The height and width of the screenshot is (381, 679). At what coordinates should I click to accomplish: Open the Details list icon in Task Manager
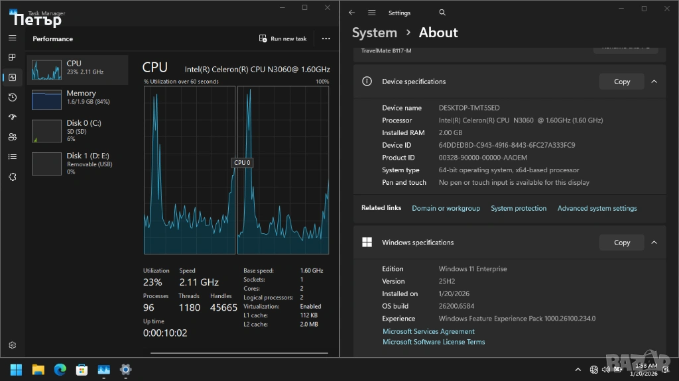point(12,157)
